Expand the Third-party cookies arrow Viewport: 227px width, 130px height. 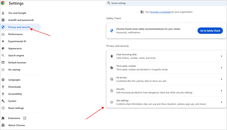pyautogui.click(x=221, y=68)
